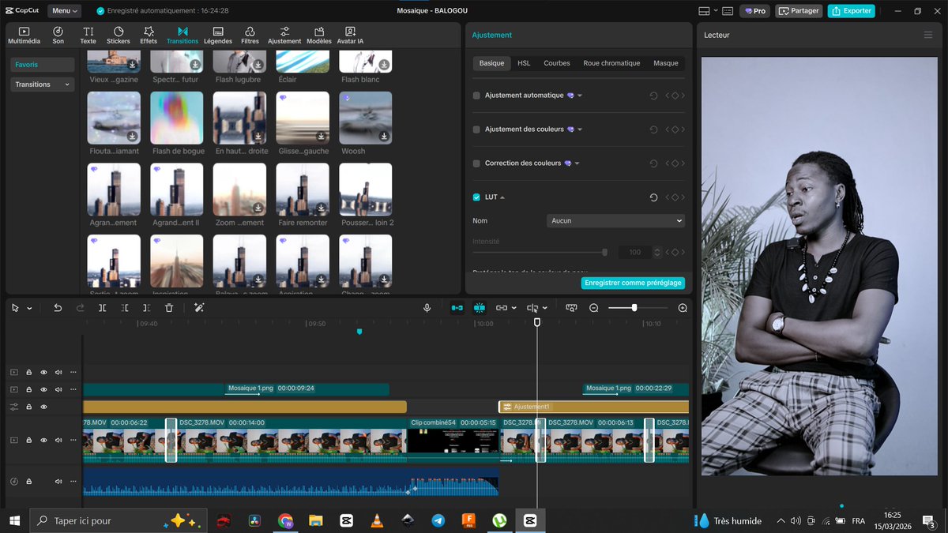Viewport: 948px width, 533px height.
Task: Switch to the Effets tab
Action: click(x=149, y=35)
